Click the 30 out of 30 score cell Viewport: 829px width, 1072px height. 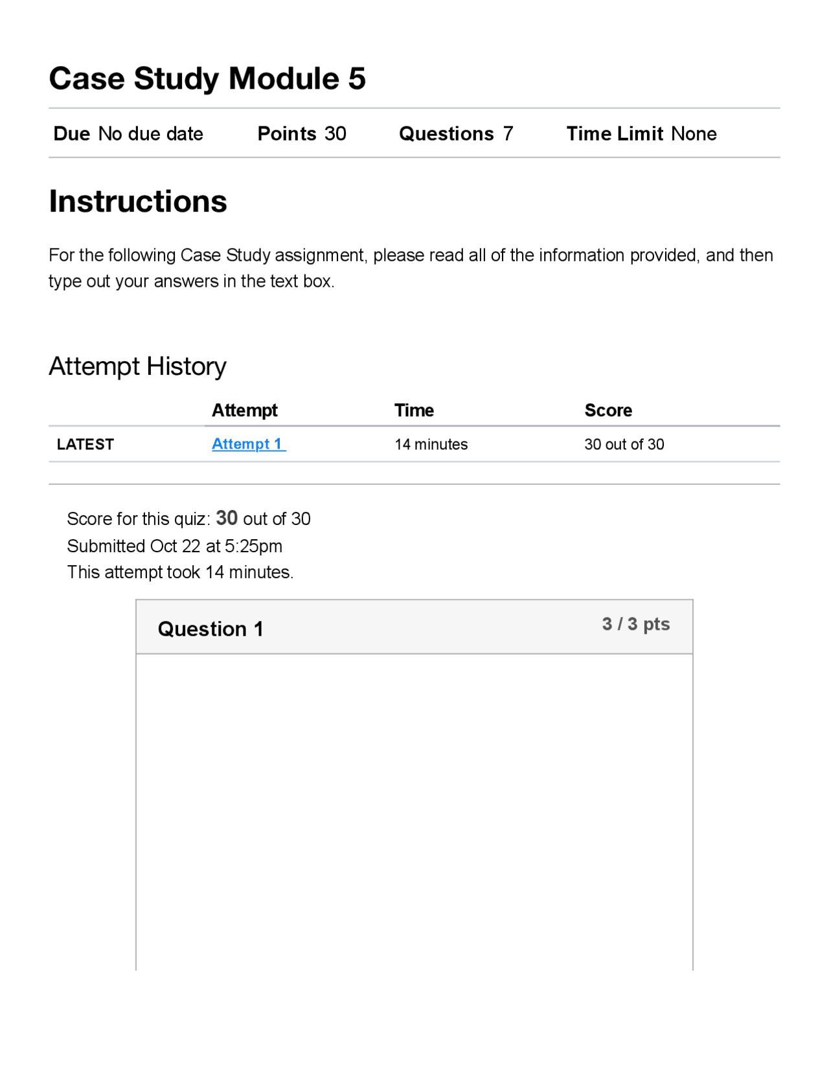pyautogui.click(x=624, y=444)
